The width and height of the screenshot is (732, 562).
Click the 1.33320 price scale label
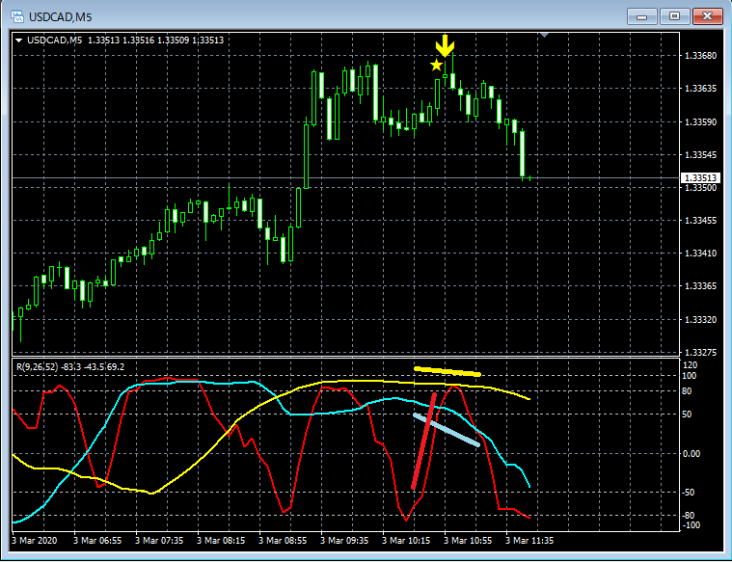coord(700,320)
